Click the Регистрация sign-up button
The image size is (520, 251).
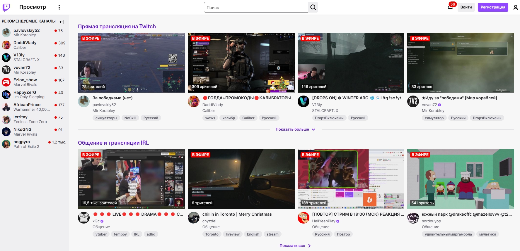(x=493, y=7)
